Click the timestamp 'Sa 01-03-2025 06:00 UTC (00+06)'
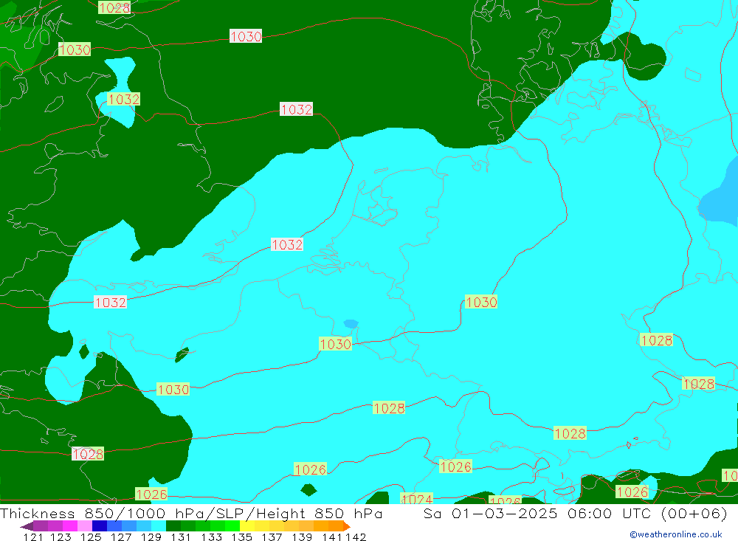This screenshot has width=738, height=541. (x=575, y=513)
